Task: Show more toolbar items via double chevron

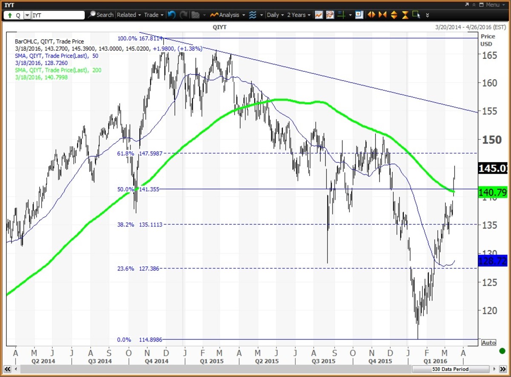Action: 428,15
